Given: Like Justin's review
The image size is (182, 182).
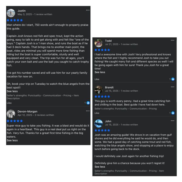Looking at the screenshot, I should [9, 103].
